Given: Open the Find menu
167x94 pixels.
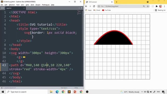Looking at the screenshot, I should (18, 5).
